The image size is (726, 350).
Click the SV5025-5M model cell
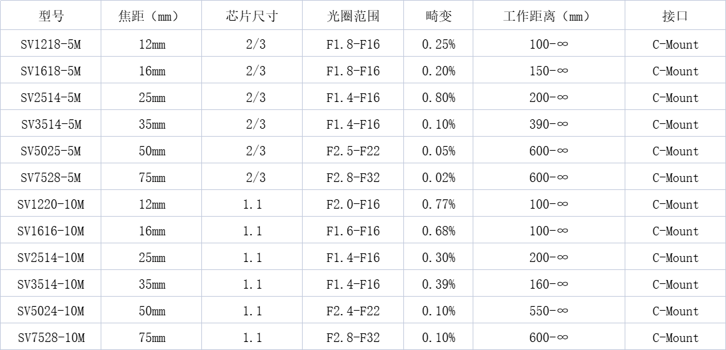51,151
